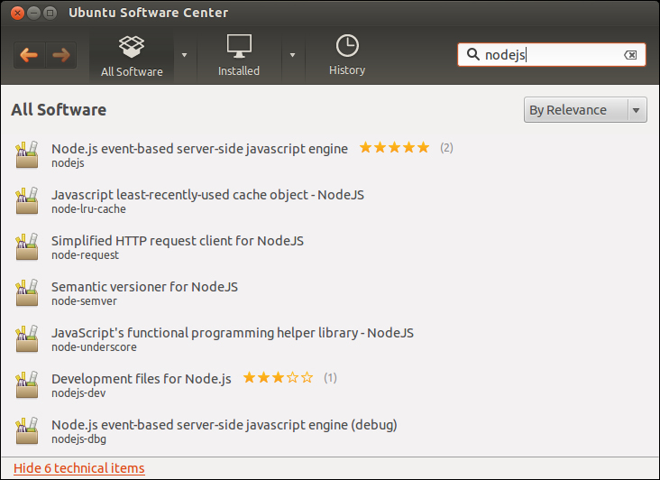Screen dimensions: 660x480
Task: Click the node-request package name
Action: (85, 254)
